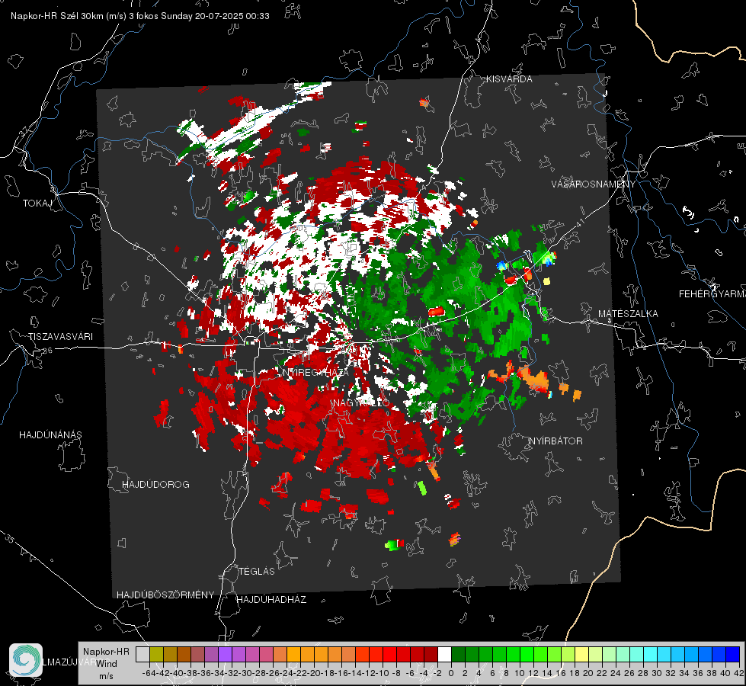This screenshot has width=746, height=686.
Task: Select the HAJDÚHADHÁZ town label
Action: 271,600
